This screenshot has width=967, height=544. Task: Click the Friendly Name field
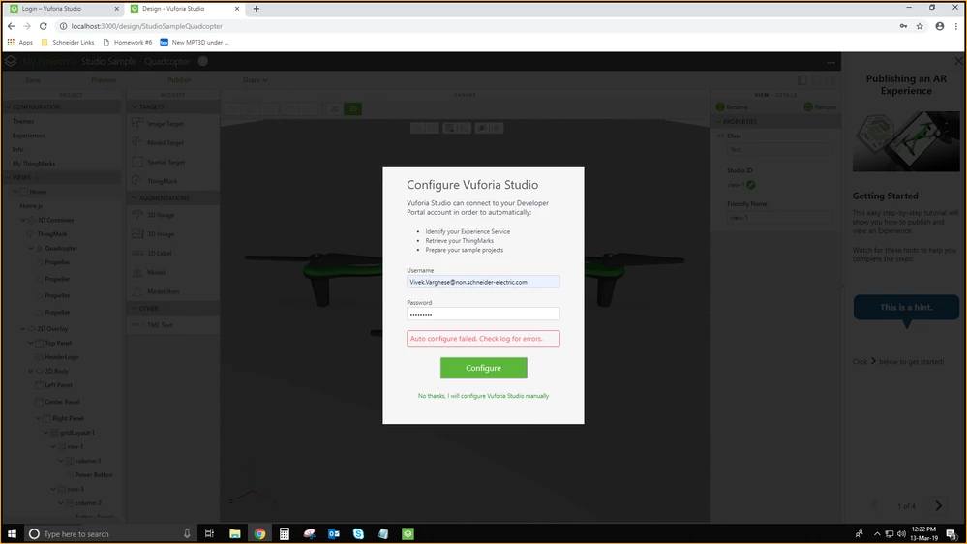click(780, 218)
